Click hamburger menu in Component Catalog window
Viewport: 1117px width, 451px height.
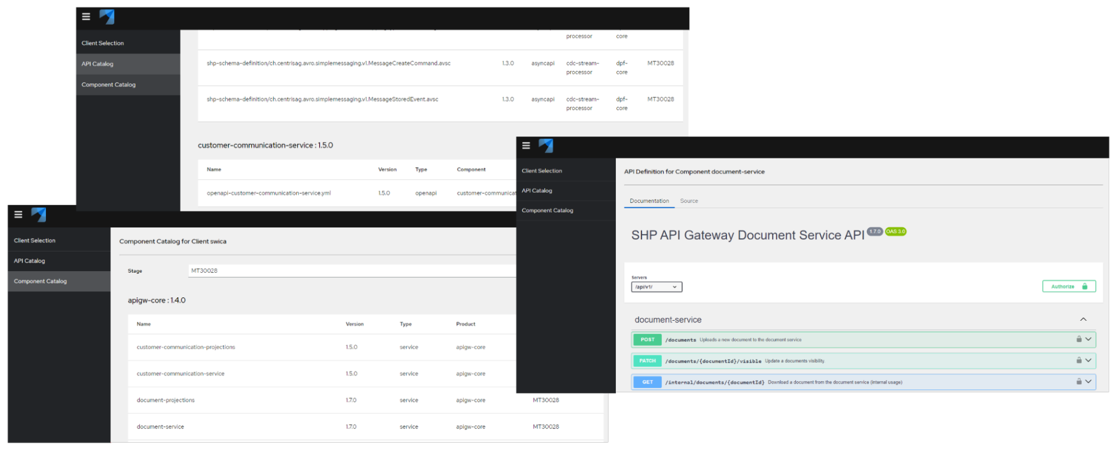click(x=18, y=215)
